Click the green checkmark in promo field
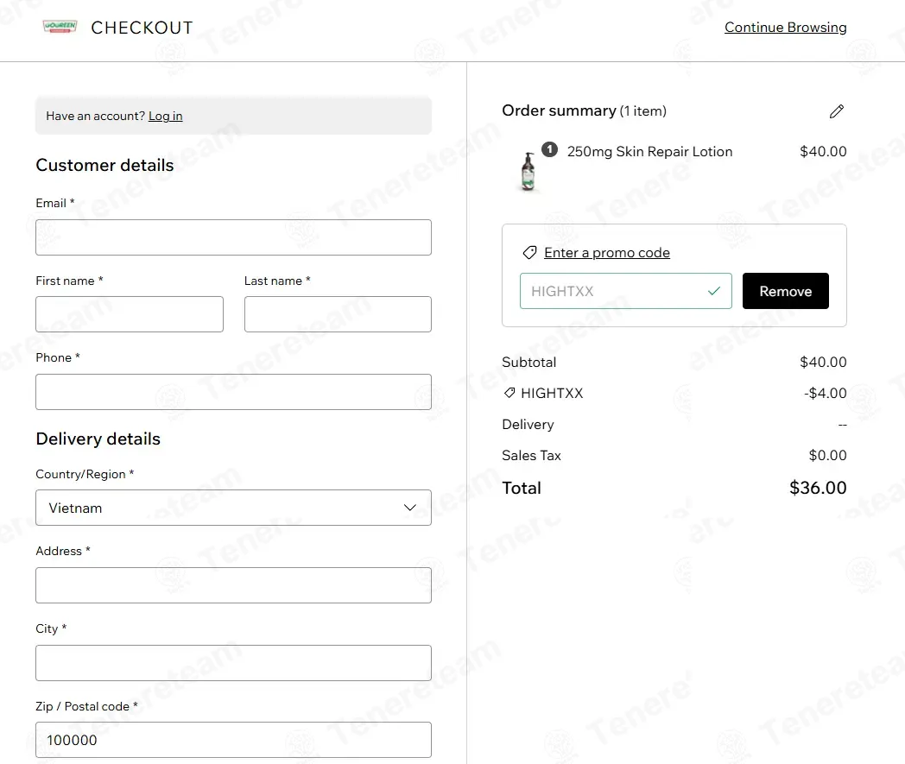This screenshot has height=764, width=905. [714, 291]
